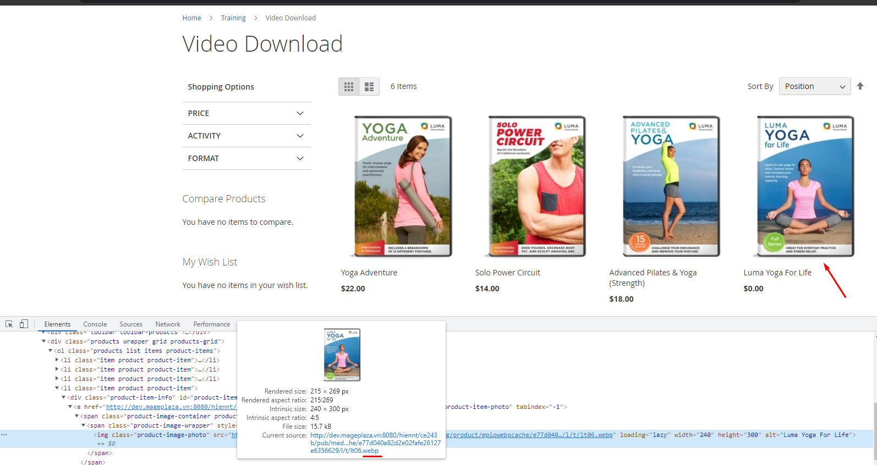Expand the FORMAT filter
The height and width of the screenshot is (465, 877).
246,158
